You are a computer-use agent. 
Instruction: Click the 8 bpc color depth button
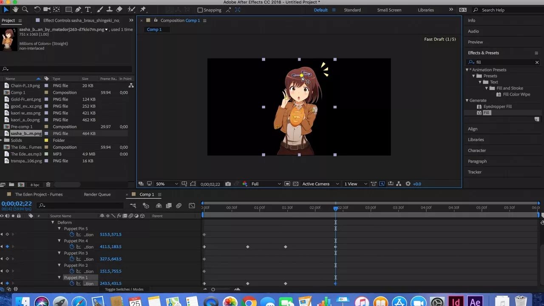pyautogui.click(x=35, y=185)
